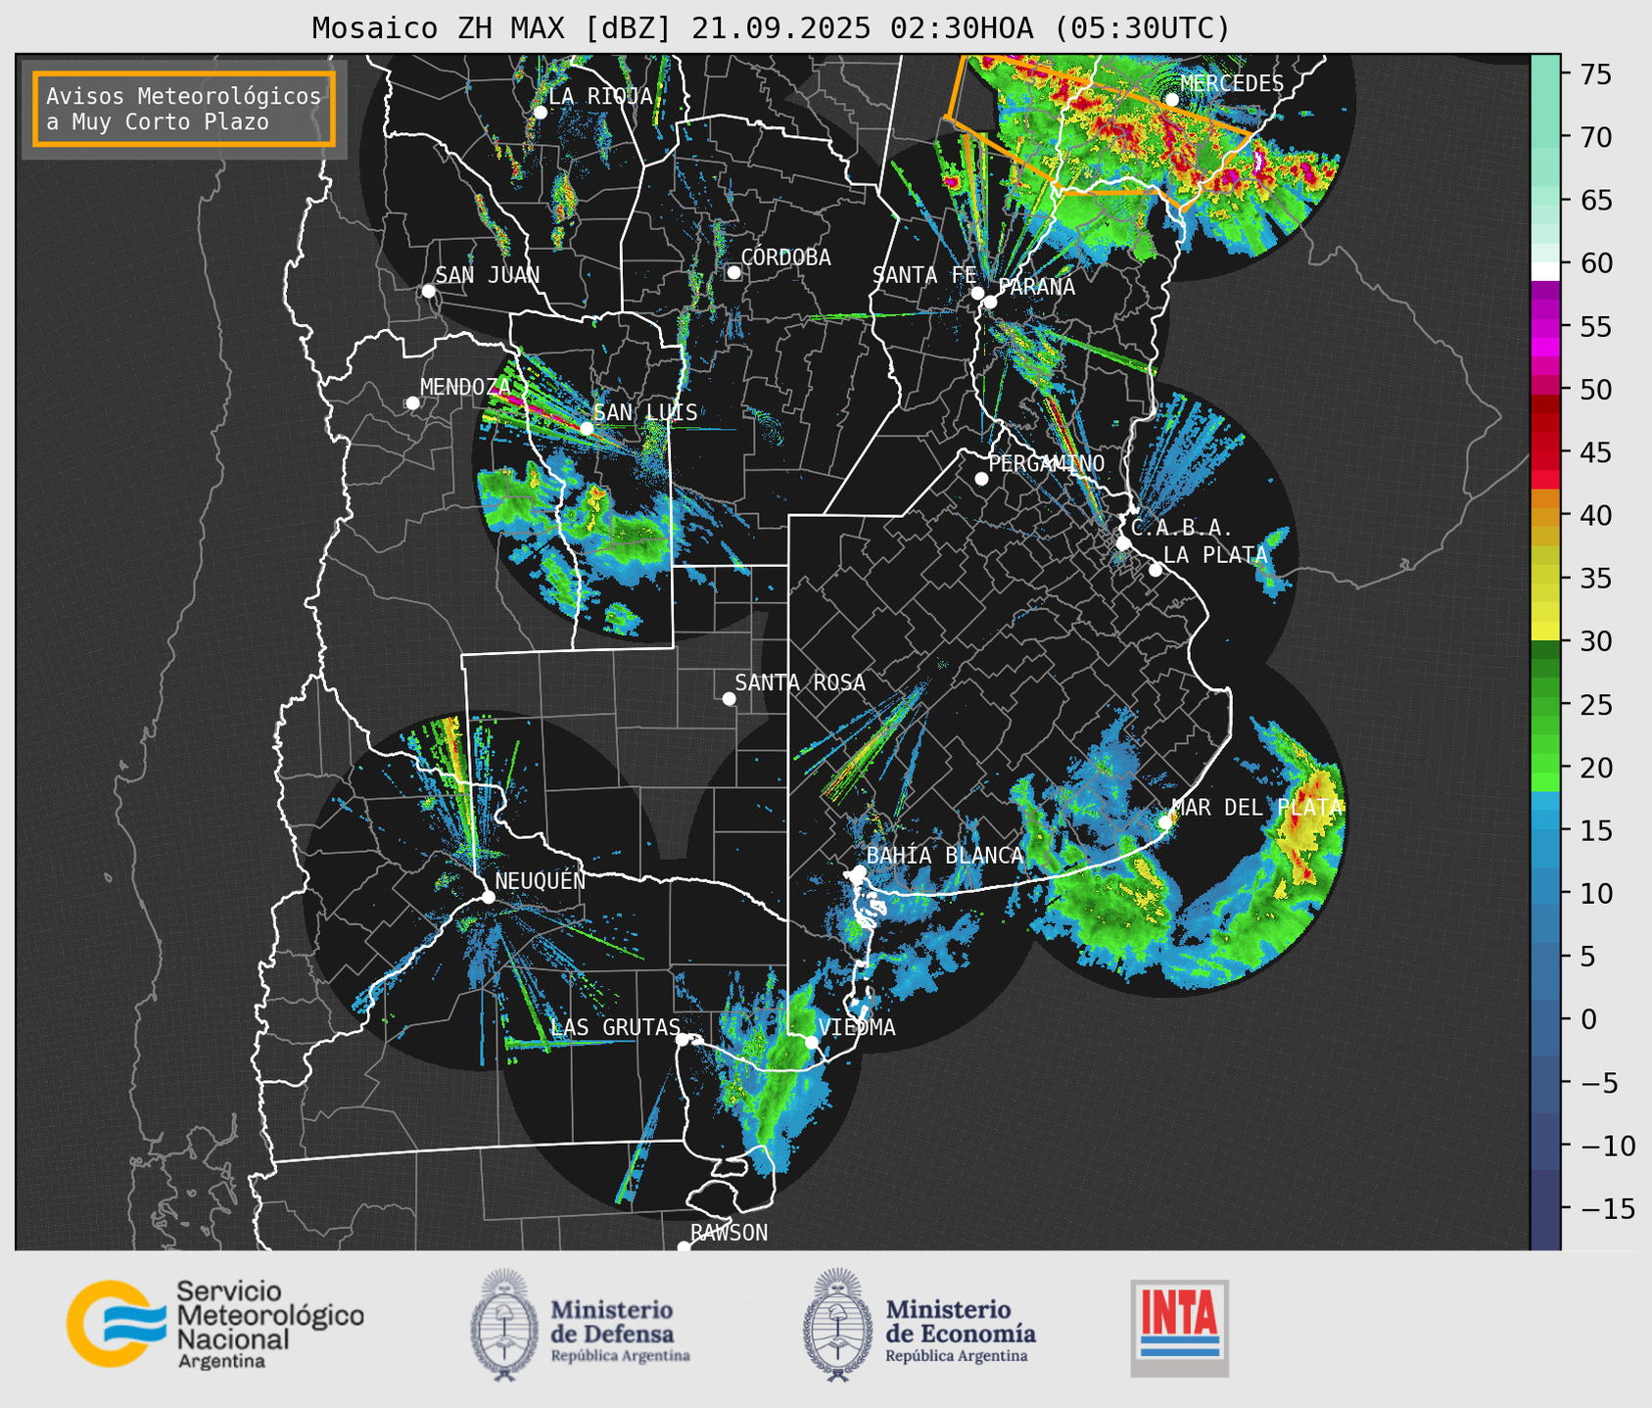This screenshot has height=1408, width=1652.
Task: Select the La Rioja city marker dot
Action: (540, 113)
